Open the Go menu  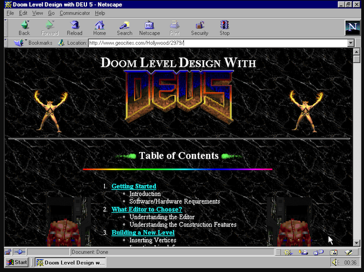pyautogui.click(x=51, y=13)
